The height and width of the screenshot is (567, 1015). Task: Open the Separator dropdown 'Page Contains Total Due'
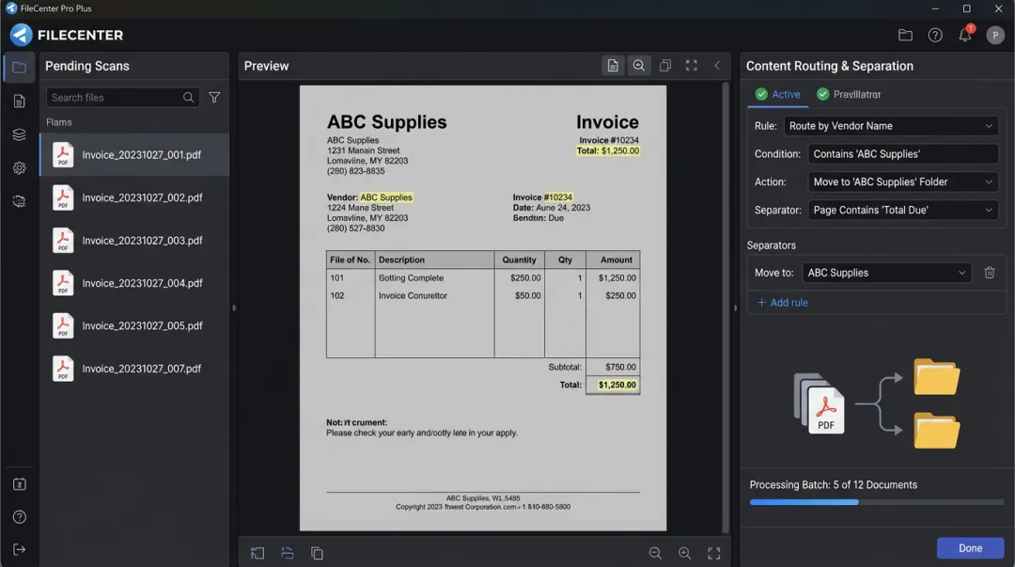point(903,210)
